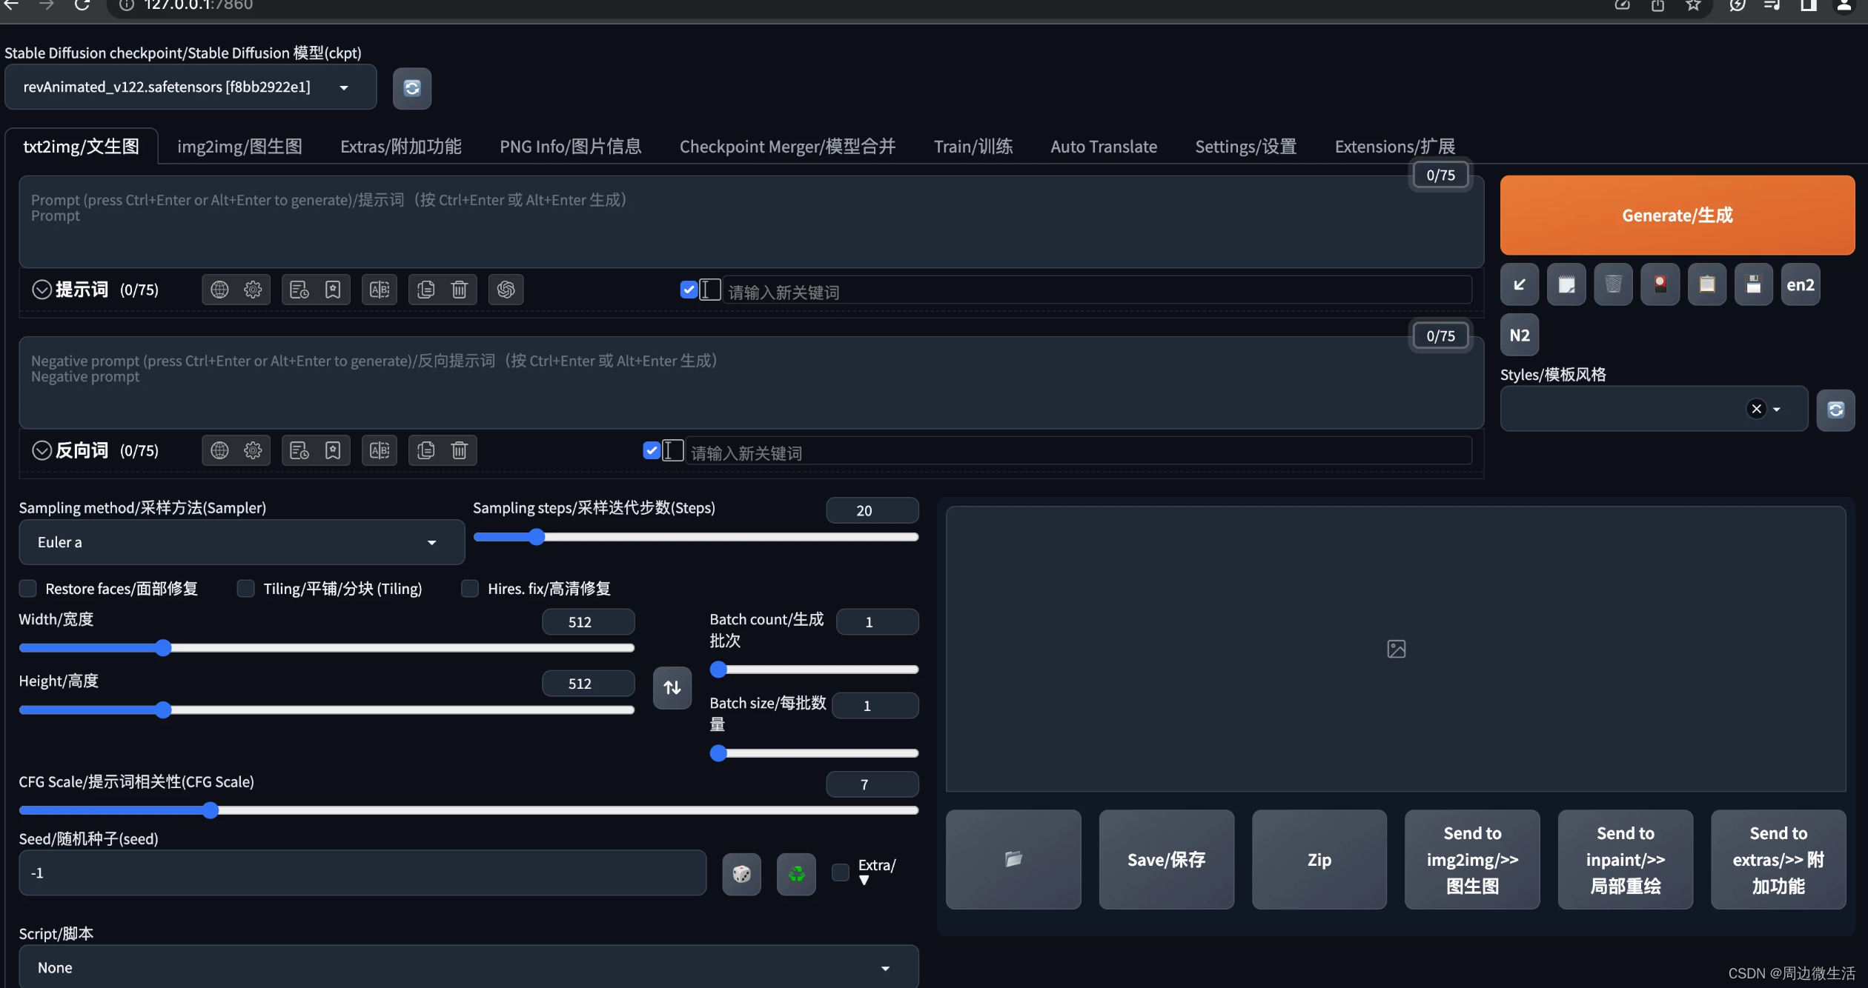Image resolution: width=1868 pixels, height=988 pixels.
Task: Switch to img2img/图生图 tab
Action: coord(239,147)
